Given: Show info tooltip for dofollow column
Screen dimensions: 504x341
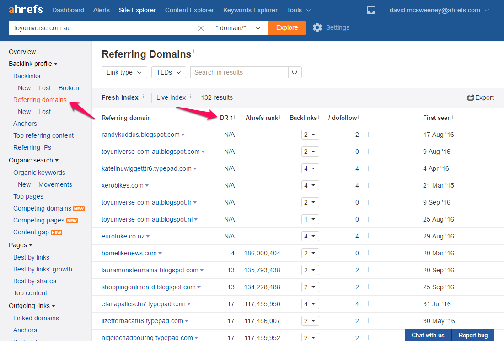Looking at the screenshot, I should 359,117.
